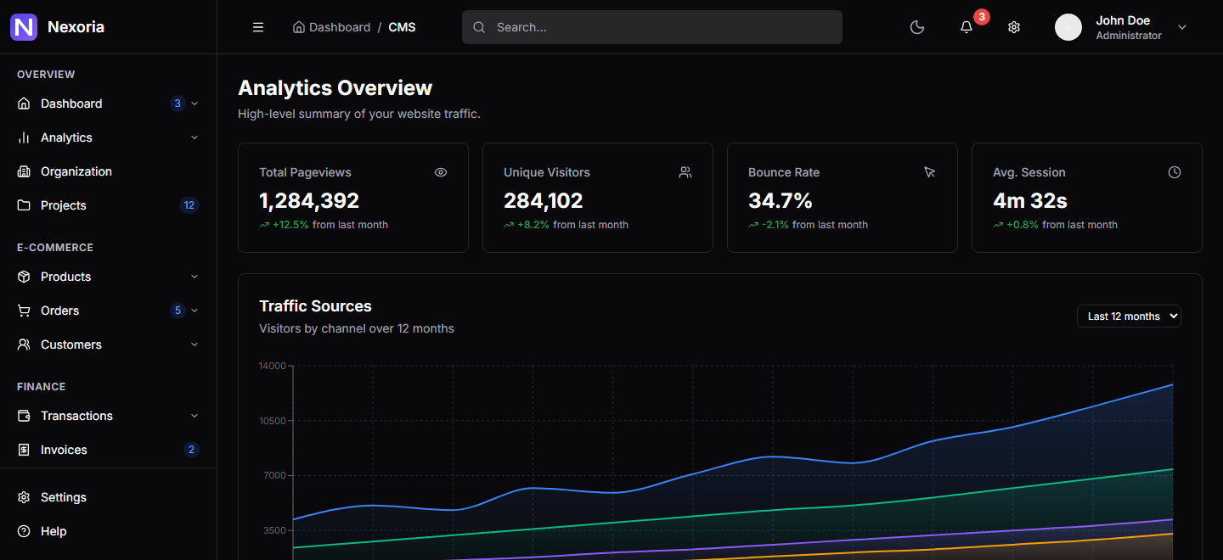Click the Total Pageviews value 1,284,392

point(309,201)
